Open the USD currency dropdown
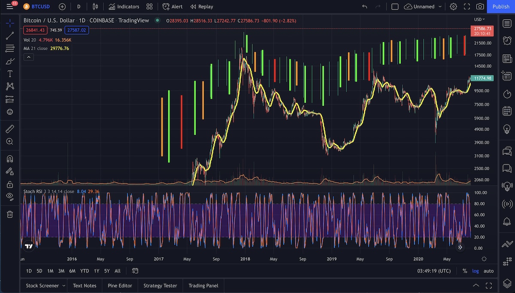Viewport: 515px width, 293px height. [x=479, y=19]
